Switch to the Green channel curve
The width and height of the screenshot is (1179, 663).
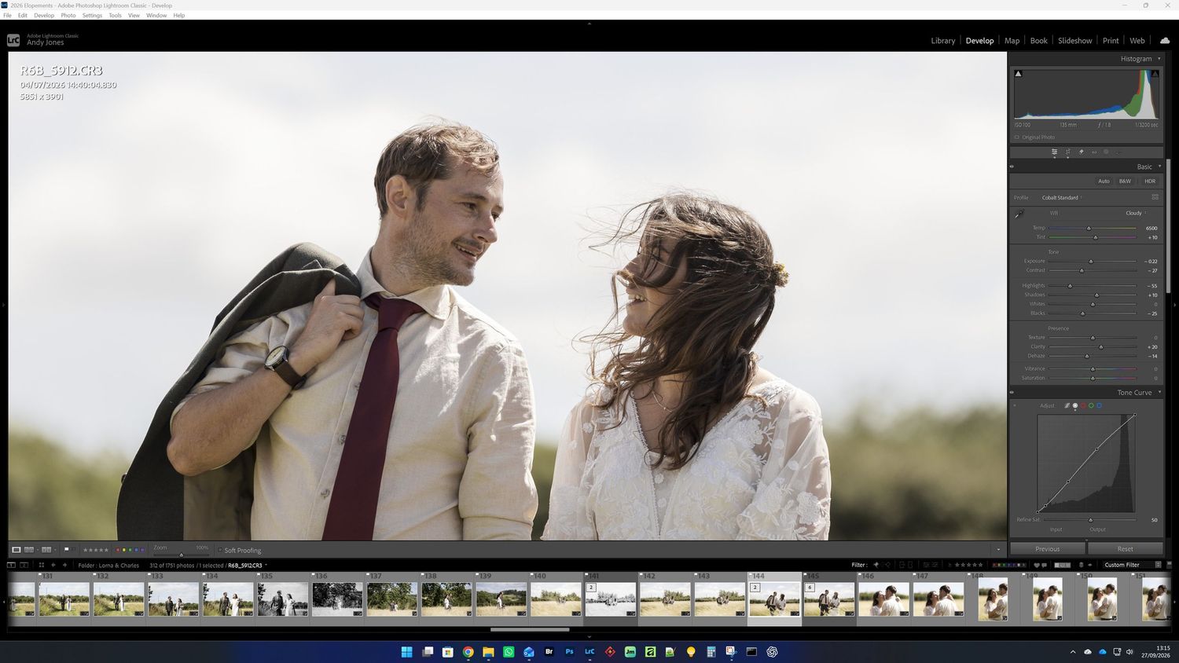coord(1091,406)
